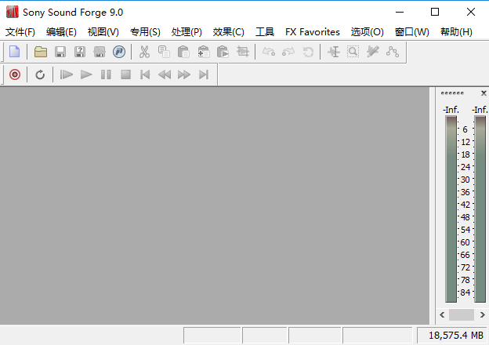489x345 pixels.
Task: Click the Save disk icon
Action: click(x=60, y=52)
